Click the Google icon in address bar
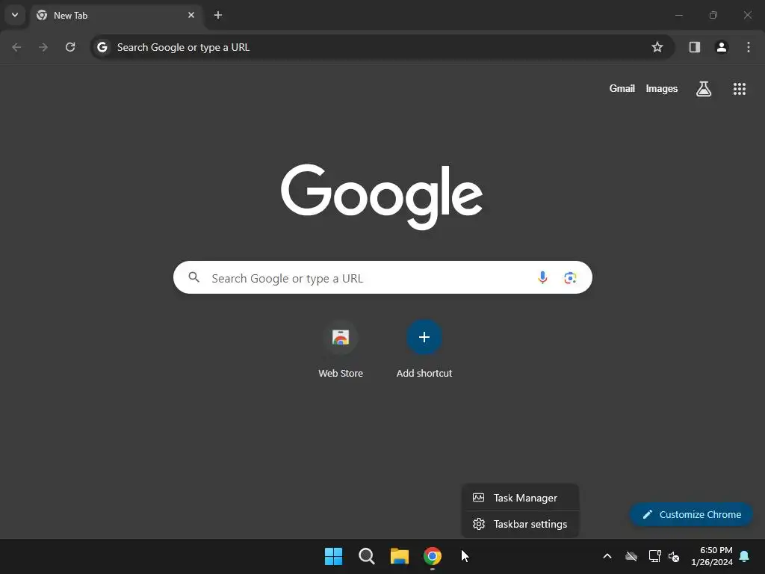 (102, 47)
